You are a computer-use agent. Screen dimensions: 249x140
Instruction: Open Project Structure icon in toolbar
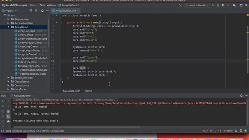click(x=235, y=5)
